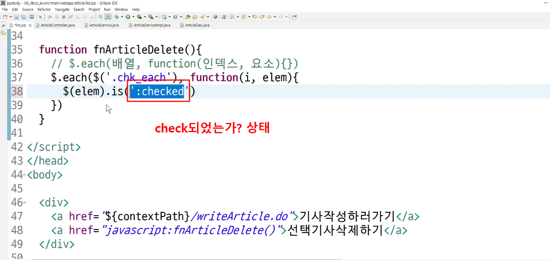The height and width of the screenshot is (260, 550).
Task: Click the Drop to Frame icon
Action: tap(100, 17)
